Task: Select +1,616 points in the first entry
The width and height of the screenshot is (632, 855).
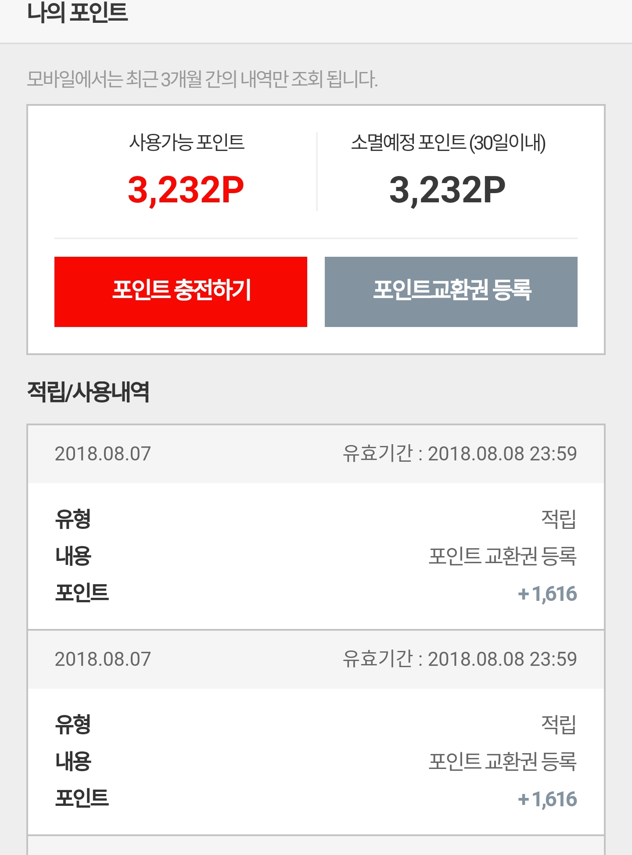Action: [x=547, y=593]
